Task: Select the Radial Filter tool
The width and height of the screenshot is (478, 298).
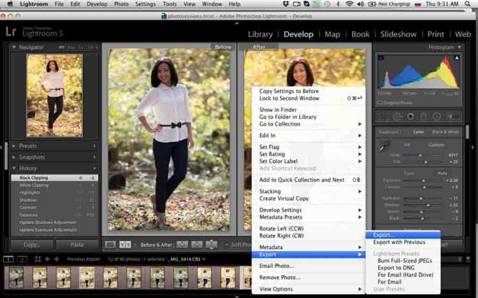Action: click(437, 117)
